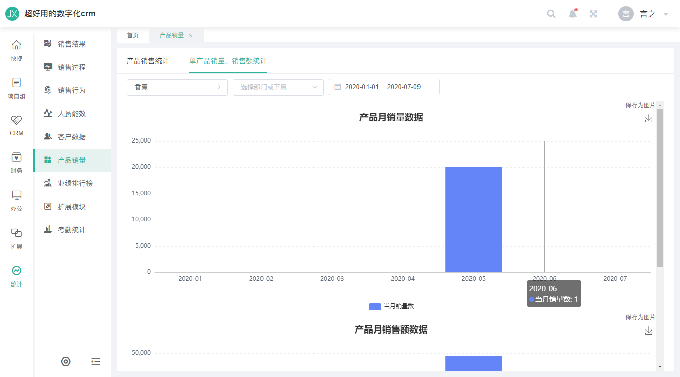
Task: Open the 快捷 home icon in sidebar
Action: pos(17,50)
